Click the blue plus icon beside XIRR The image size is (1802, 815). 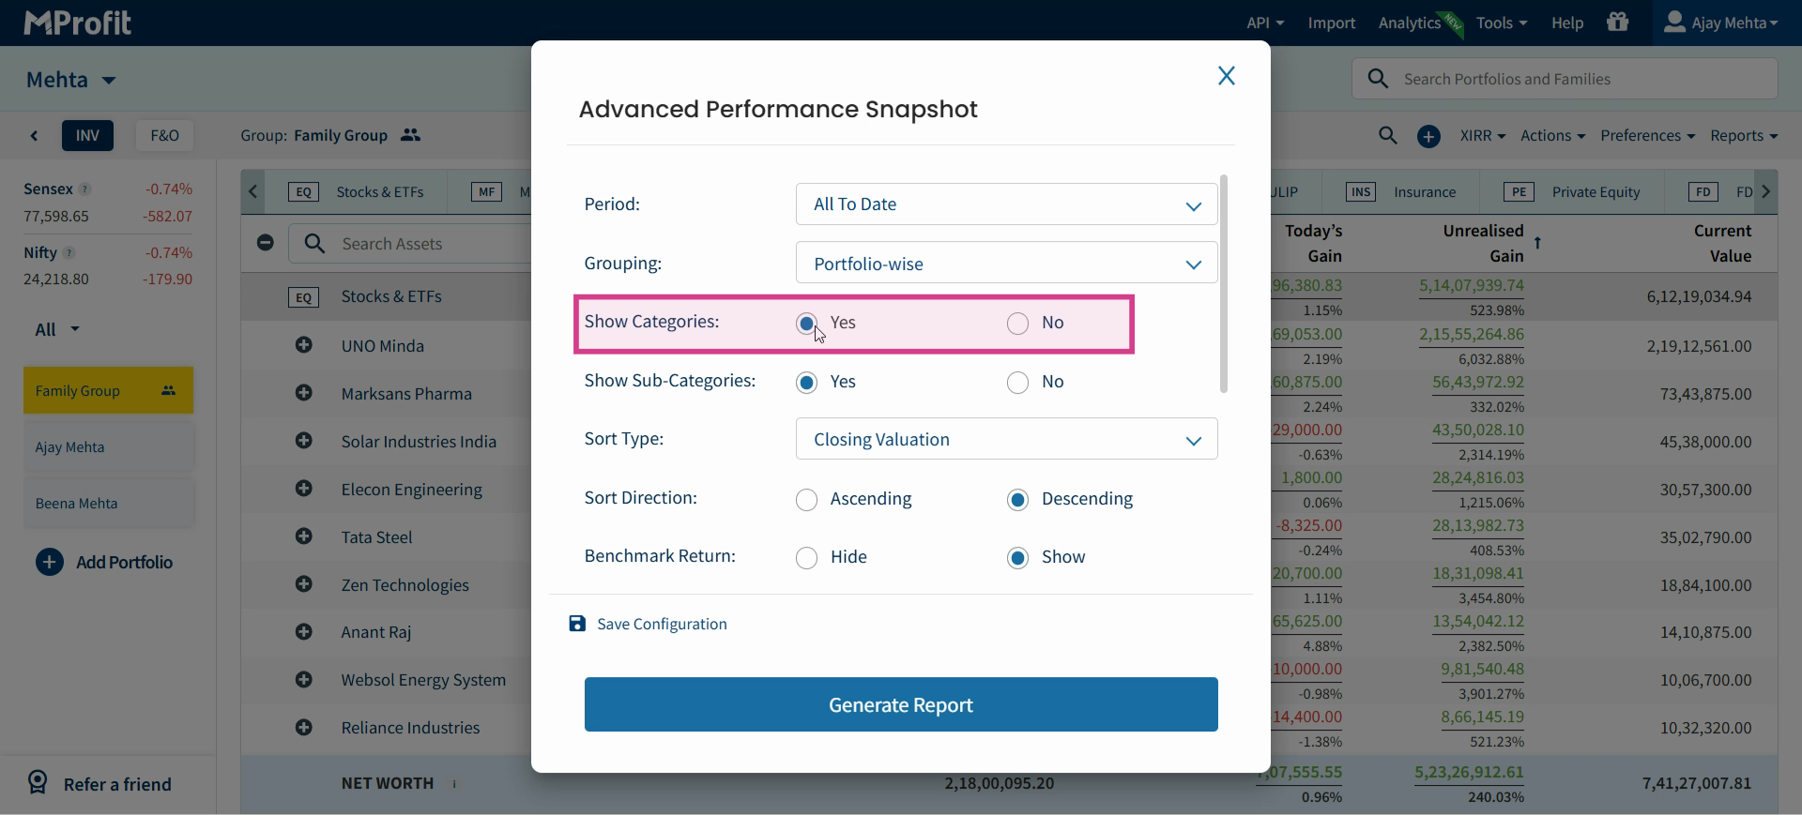point(1428,136)
